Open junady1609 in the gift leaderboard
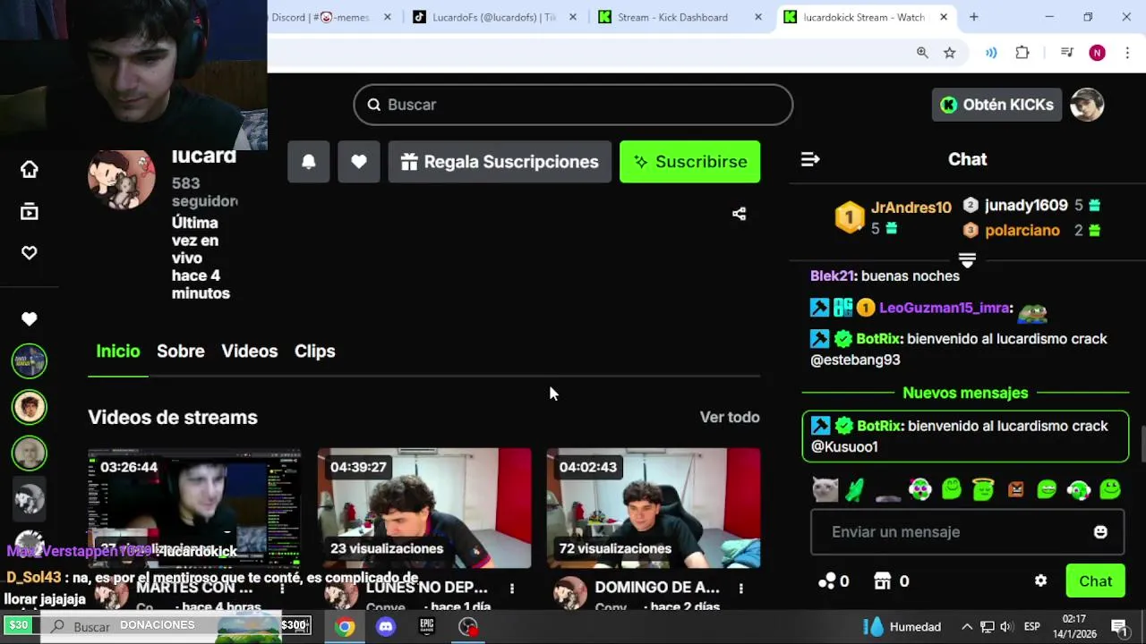 pyautogui.click(x=1026, y=205)
